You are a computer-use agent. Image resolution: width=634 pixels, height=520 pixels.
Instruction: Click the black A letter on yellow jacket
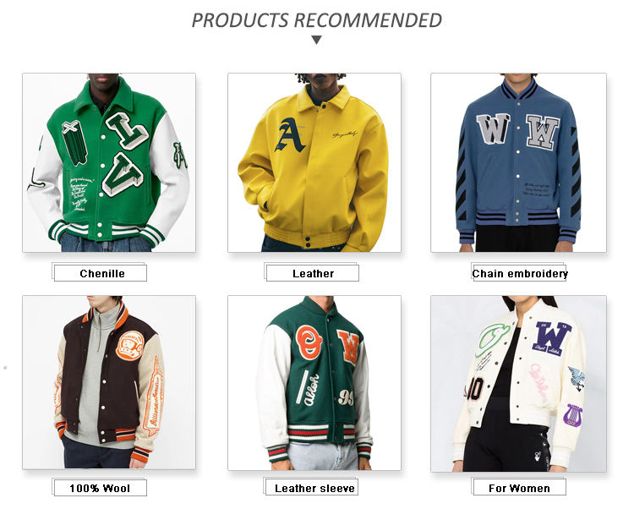click(290, 135)
